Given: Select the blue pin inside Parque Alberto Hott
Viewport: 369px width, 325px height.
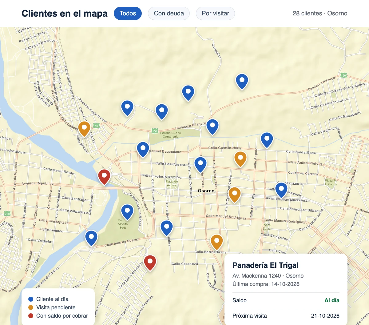Looking at the screenshot, I should pos(127,212).
